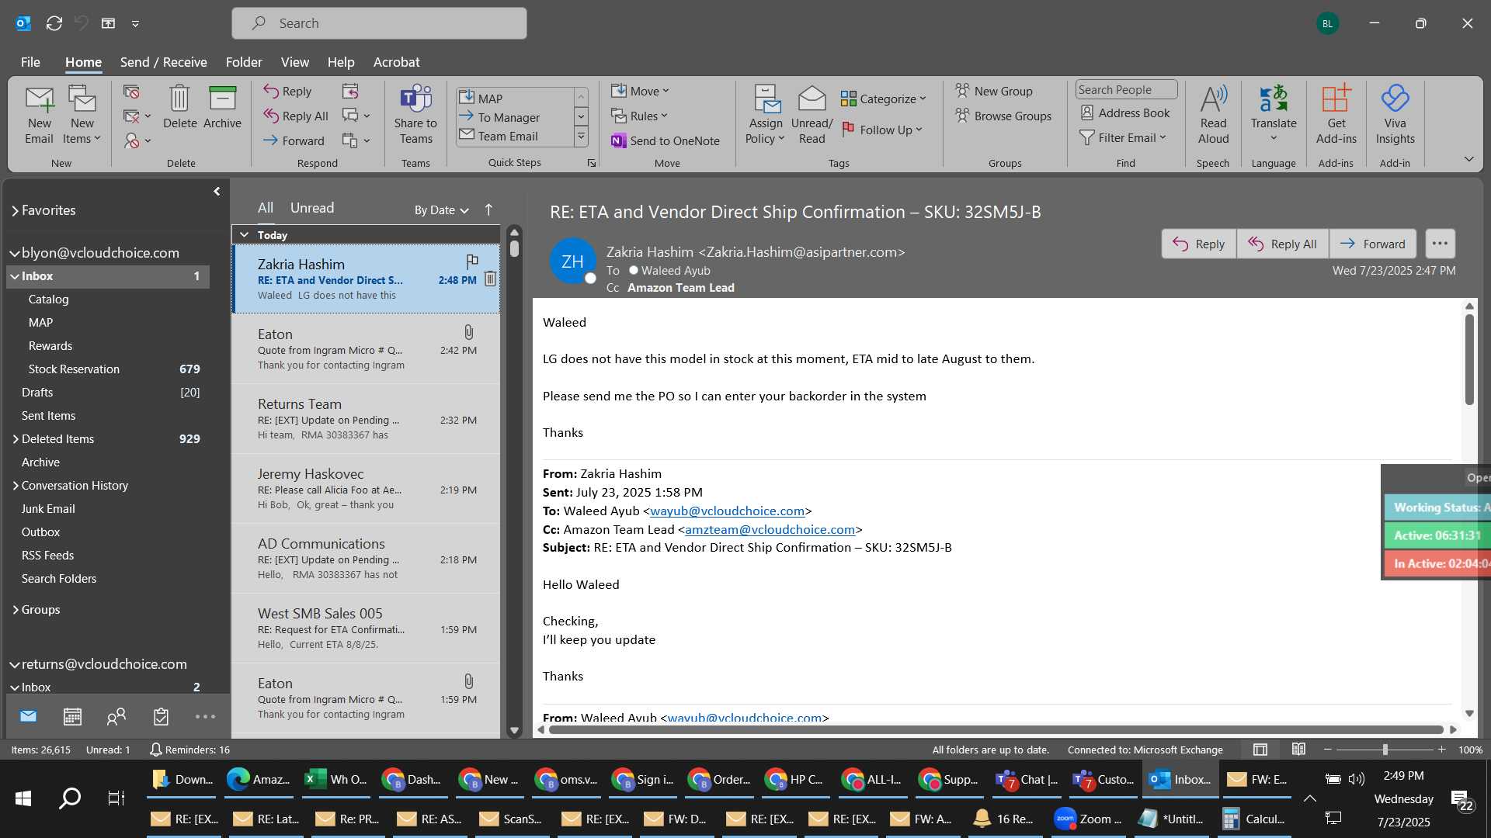Click Reply All button in reading pane
The image size is (1491, 838).
pyautogui.click(x=1282, y=244)
